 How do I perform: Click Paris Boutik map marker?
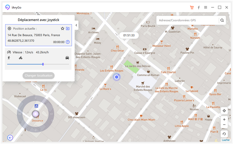click(x=148, y=22)
